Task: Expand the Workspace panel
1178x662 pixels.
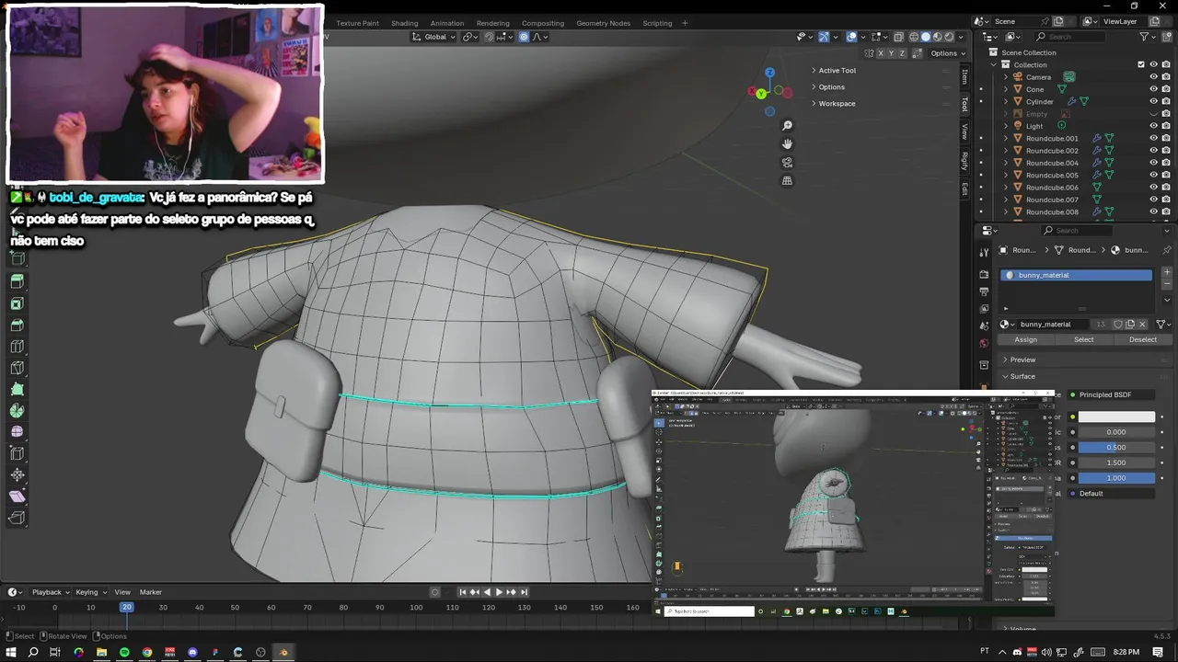Action: click(835, 104)
